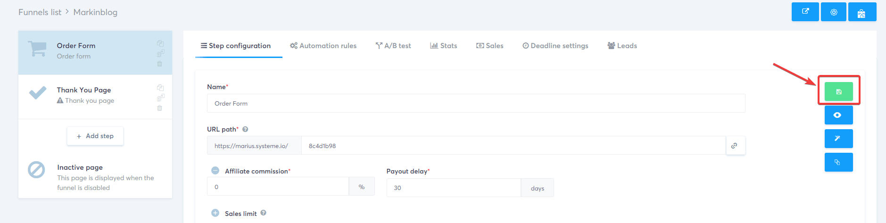Switch to Automation rules tab

click(323, 46)
